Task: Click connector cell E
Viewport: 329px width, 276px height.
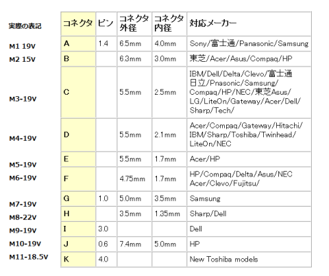Action: pyautogui.click(x=78, y=159)
